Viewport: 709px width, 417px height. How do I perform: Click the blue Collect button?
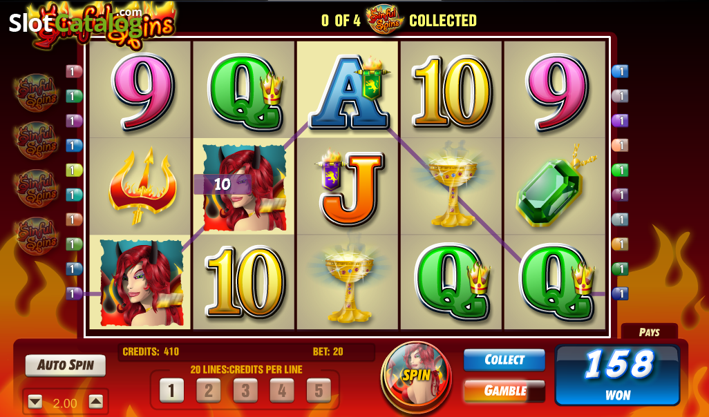tap(504, 360)
